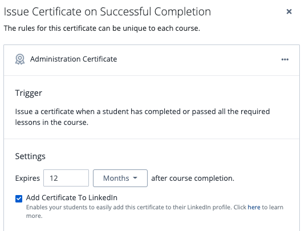This screenshot has width=305, height=231.
Task: Uncheck the Add Certificate To LinkedIn checkbox
Action: [19, 198]
